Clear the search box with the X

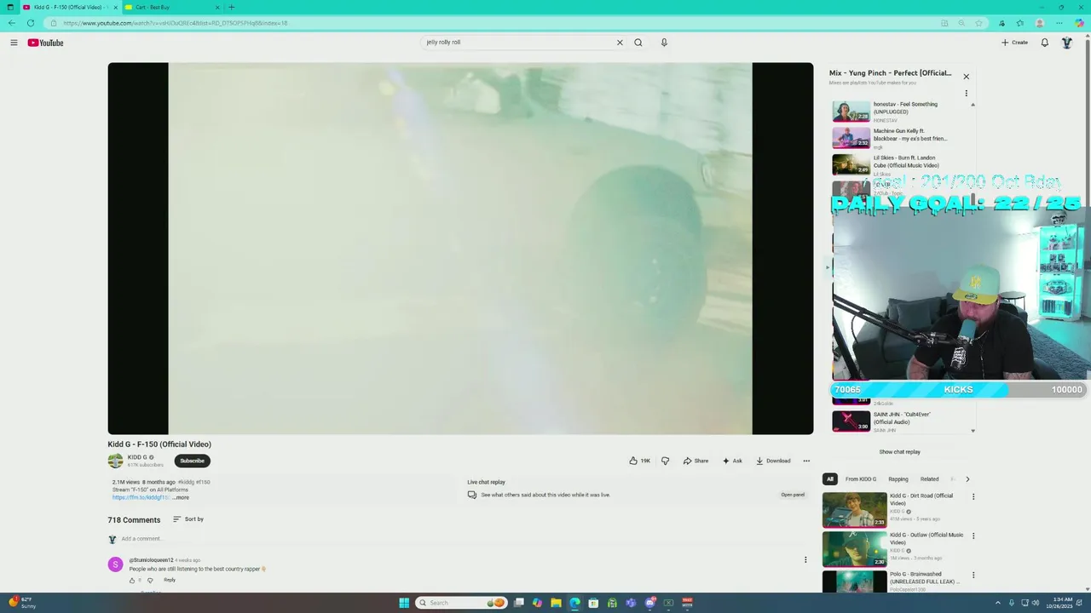620,43
